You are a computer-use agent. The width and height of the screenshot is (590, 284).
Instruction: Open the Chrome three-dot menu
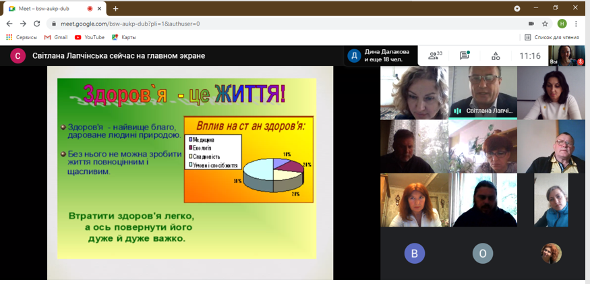577,24
